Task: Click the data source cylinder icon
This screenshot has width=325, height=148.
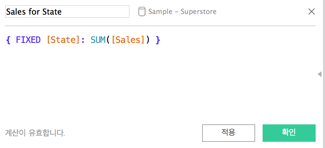Action: [x=142, y=12]
